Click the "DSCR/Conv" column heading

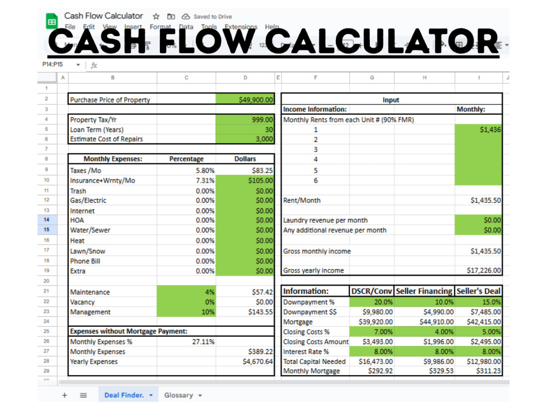point(372,291)
